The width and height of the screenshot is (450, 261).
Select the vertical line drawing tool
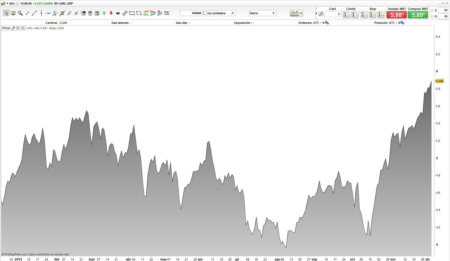click(41, 13)
